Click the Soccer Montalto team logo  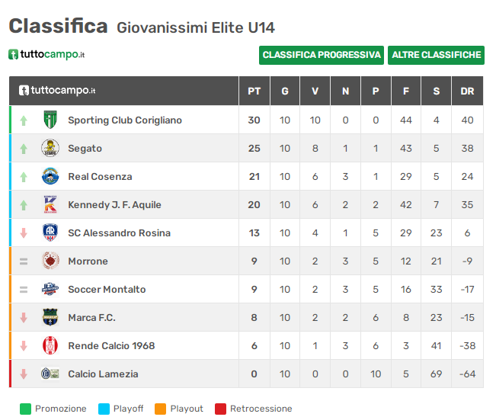pos(50,289)
